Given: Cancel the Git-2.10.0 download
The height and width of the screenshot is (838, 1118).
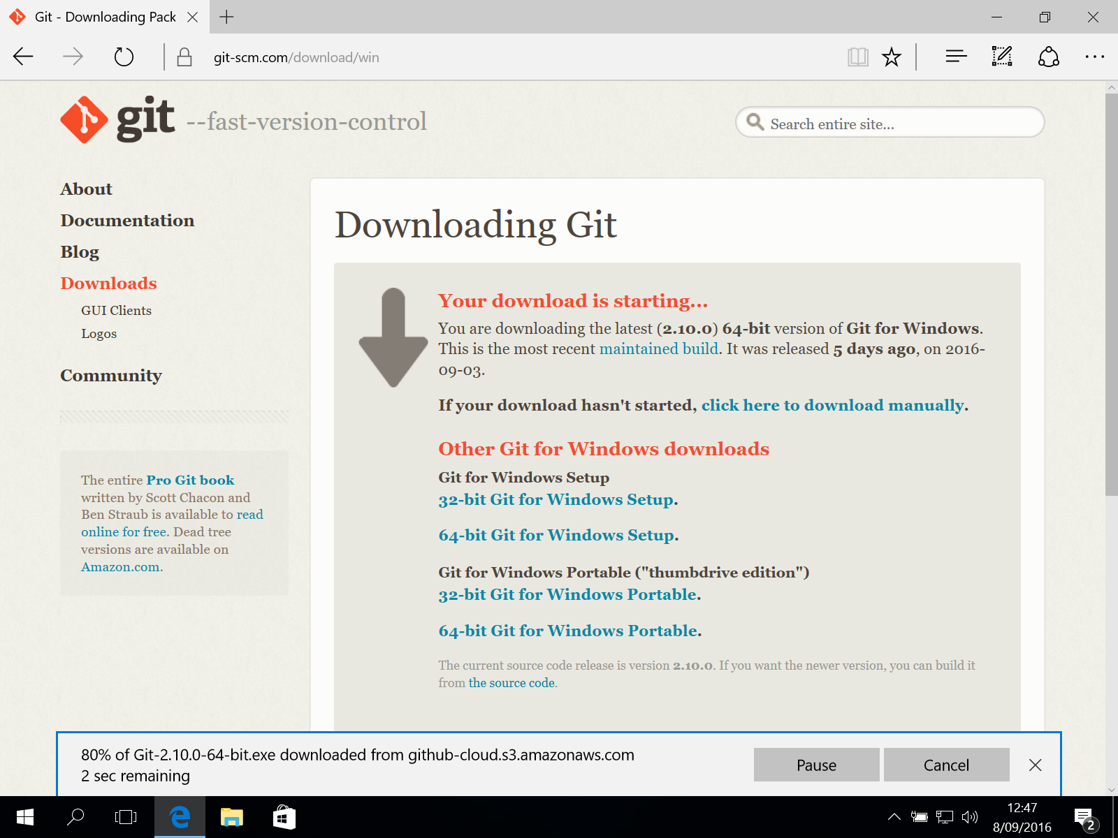Looking at the screenshot, I should (946, 765).
